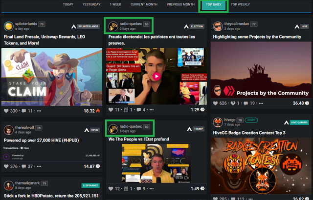
Task: Click gift tip icon on Fraude électorale post
Action: click(x=126, y=110)
